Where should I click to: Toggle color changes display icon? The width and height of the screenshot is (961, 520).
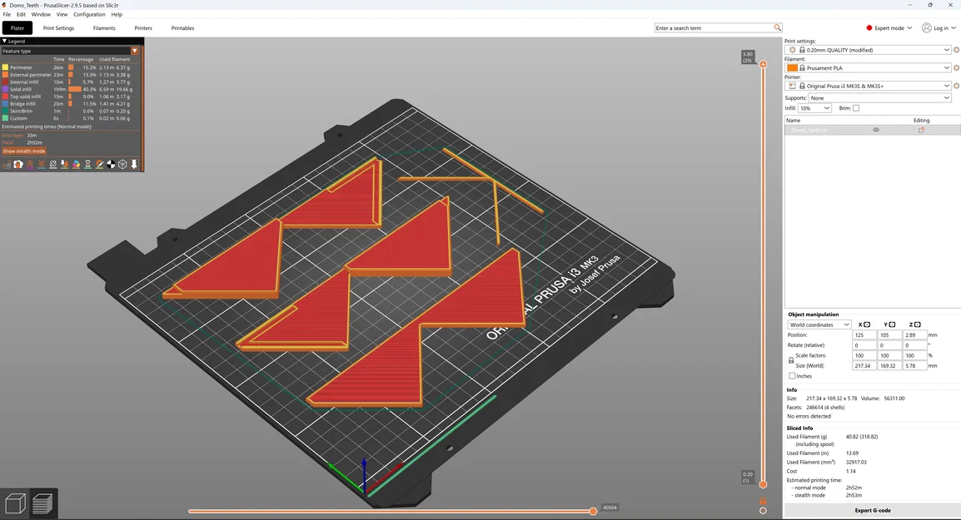tap(76, 164)
